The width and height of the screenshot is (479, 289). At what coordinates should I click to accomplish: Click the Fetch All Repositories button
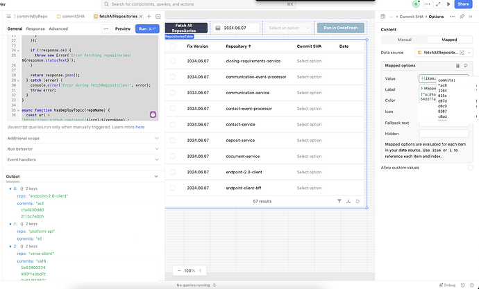pos(186,28)
